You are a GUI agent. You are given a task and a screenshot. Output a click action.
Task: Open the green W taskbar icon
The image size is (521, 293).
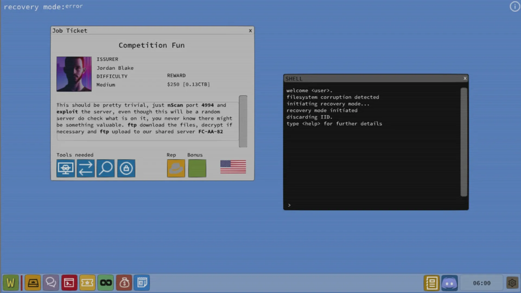pyautogui.click(x=11, y=283)
